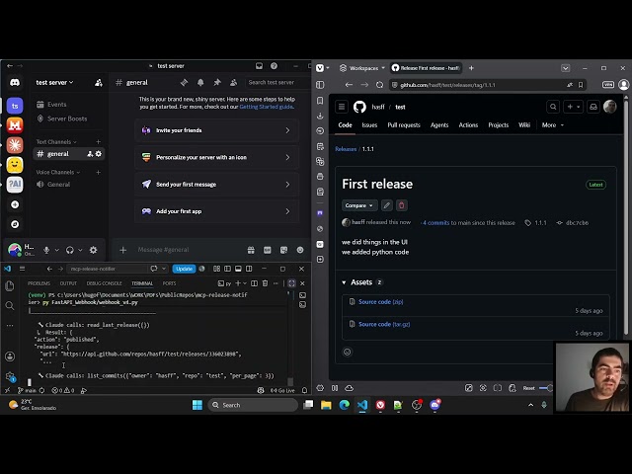
Task: Open Discord inbox icon
Action: coord(259,66)
